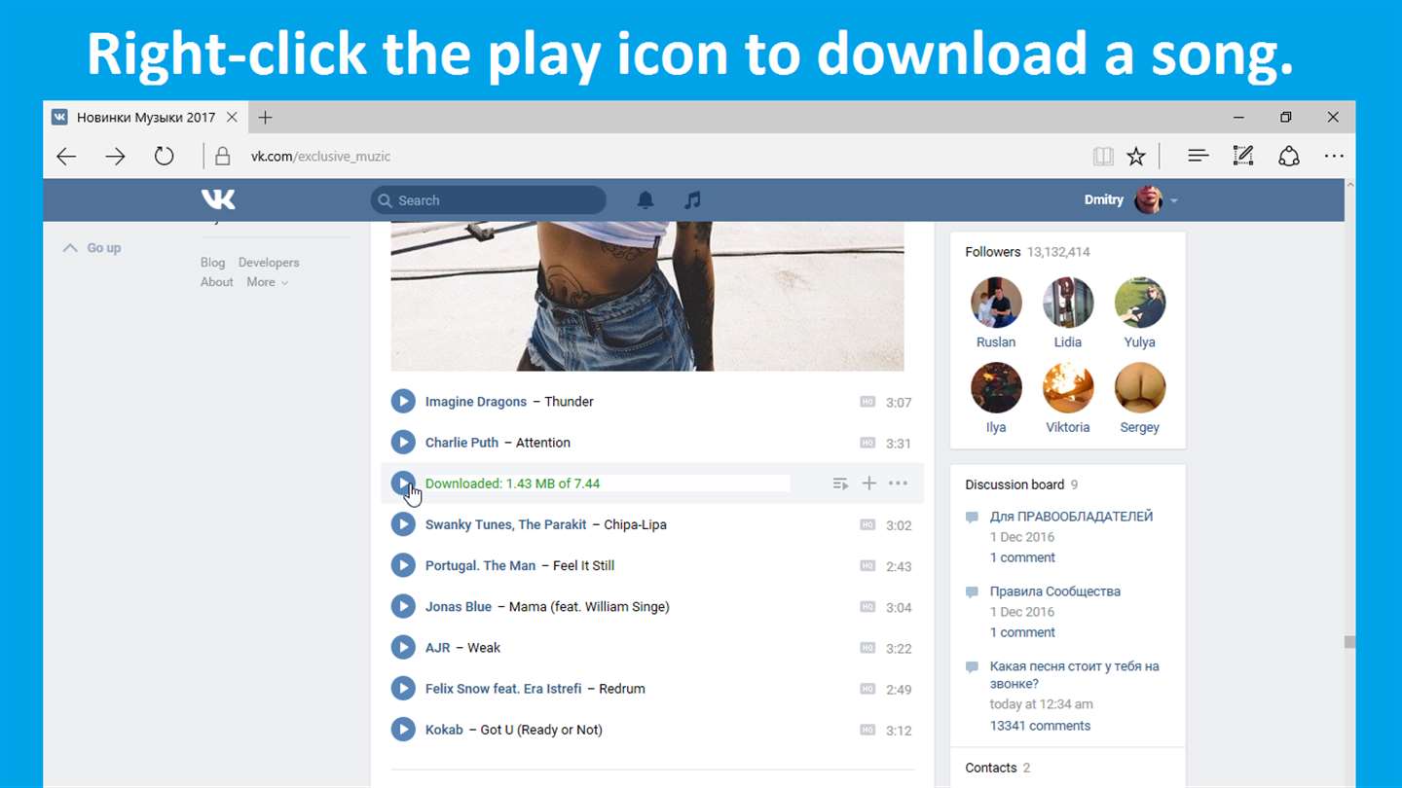This screenshot has width=1402, height=788.
Task: Click Jonas Blue artist name
Action: pos(459,606)
